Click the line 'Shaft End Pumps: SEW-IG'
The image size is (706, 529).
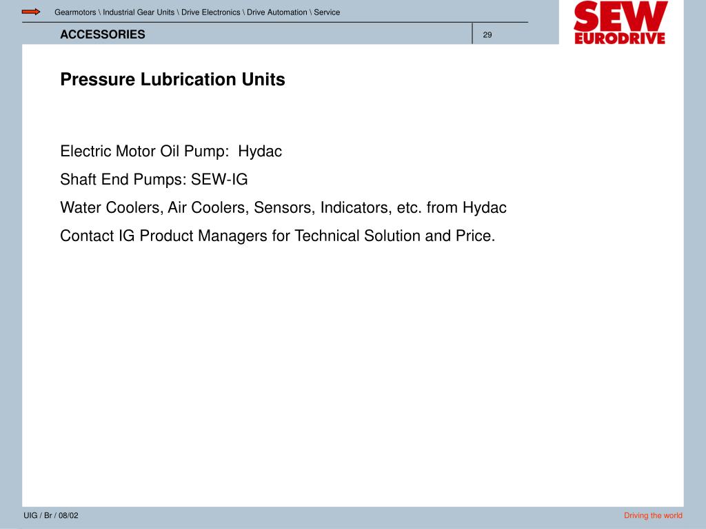pyautogui.click(x=154, y=180)
